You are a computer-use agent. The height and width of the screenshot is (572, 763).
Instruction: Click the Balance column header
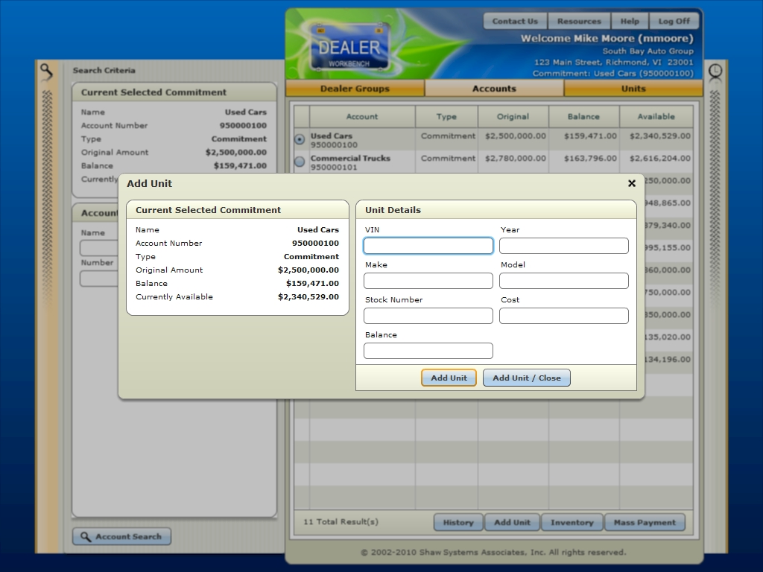(x=583, y=117)
